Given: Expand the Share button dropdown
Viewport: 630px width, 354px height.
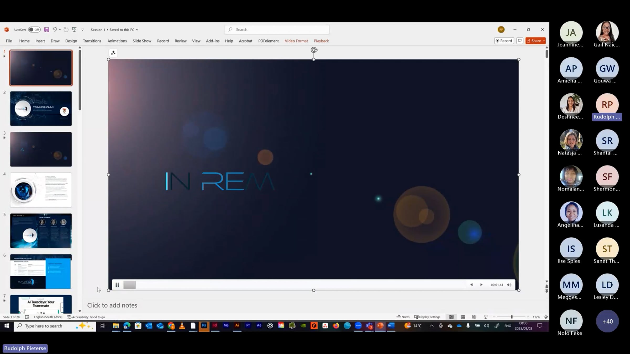Looking at the screenshot, I should pos(544,41).
